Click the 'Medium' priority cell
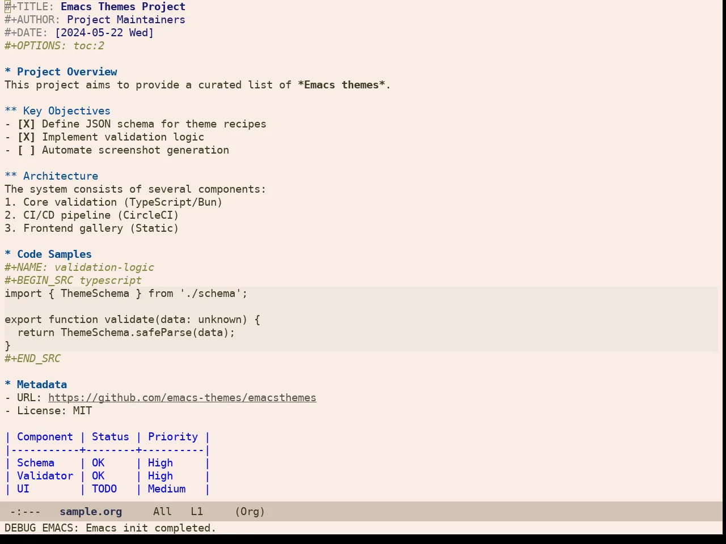726x544 pixels. point(167,489)
